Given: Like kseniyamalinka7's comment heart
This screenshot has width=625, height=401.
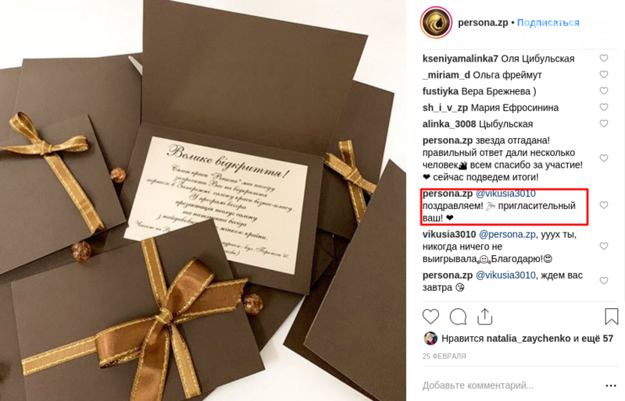Looking at the screenshot, I should tap(604, 59).
